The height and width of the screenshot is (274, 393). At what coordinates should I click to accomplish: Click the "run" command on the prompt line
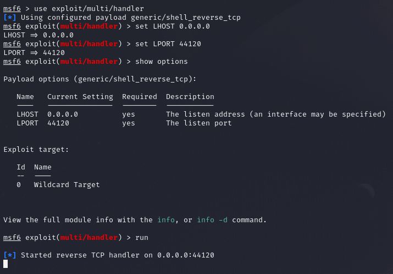[x=142, y=238]
